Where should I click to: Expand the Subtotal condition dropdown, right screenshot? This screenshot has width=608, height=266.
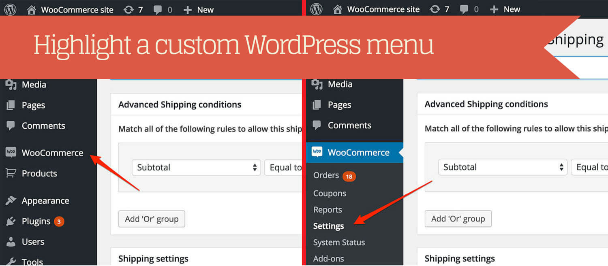[x=503, y=167]
